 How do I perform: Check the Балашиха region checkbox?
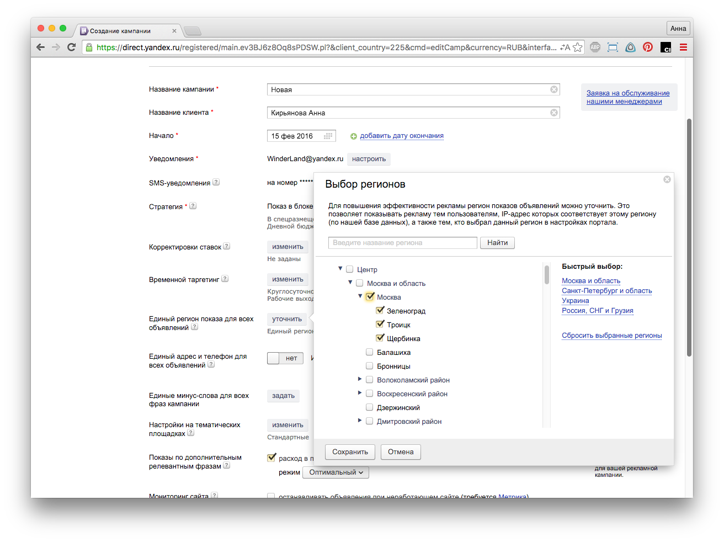pyautogui.click(x=370, y=352)
